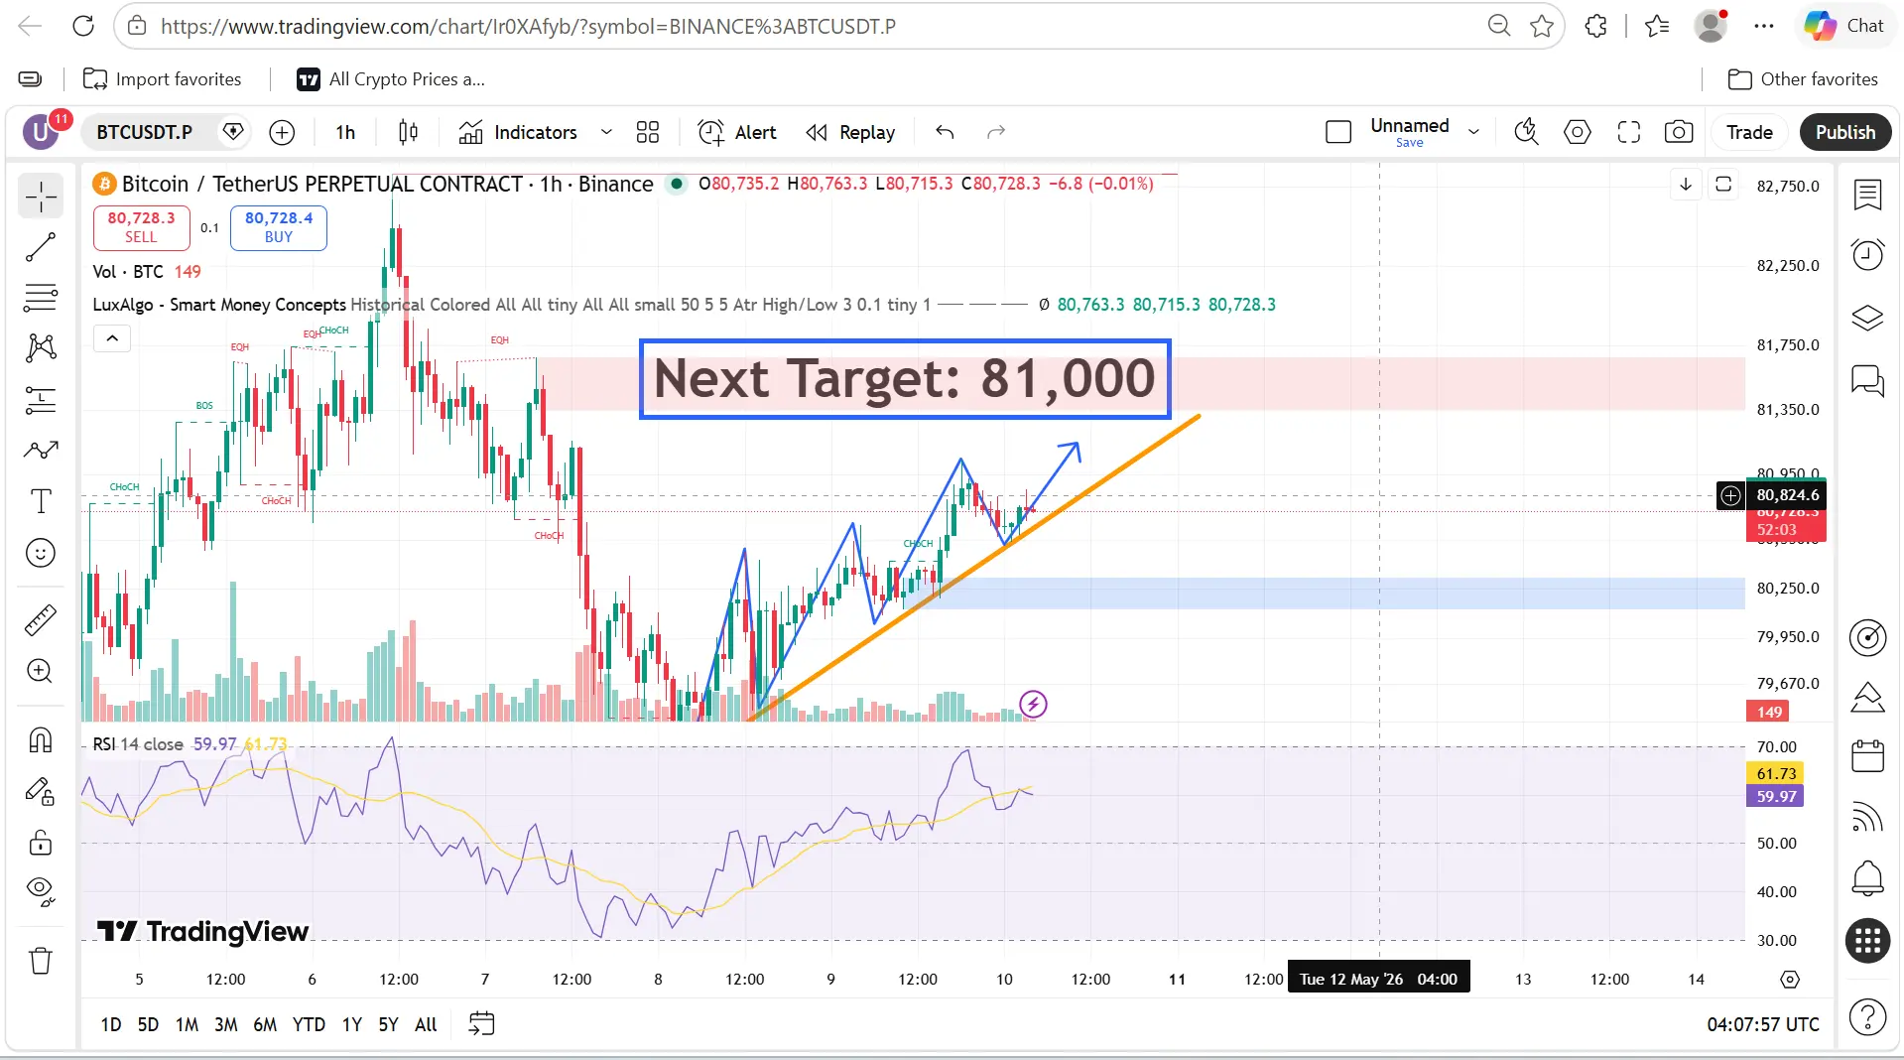Select the Text annotation tool

coord(41,501)
